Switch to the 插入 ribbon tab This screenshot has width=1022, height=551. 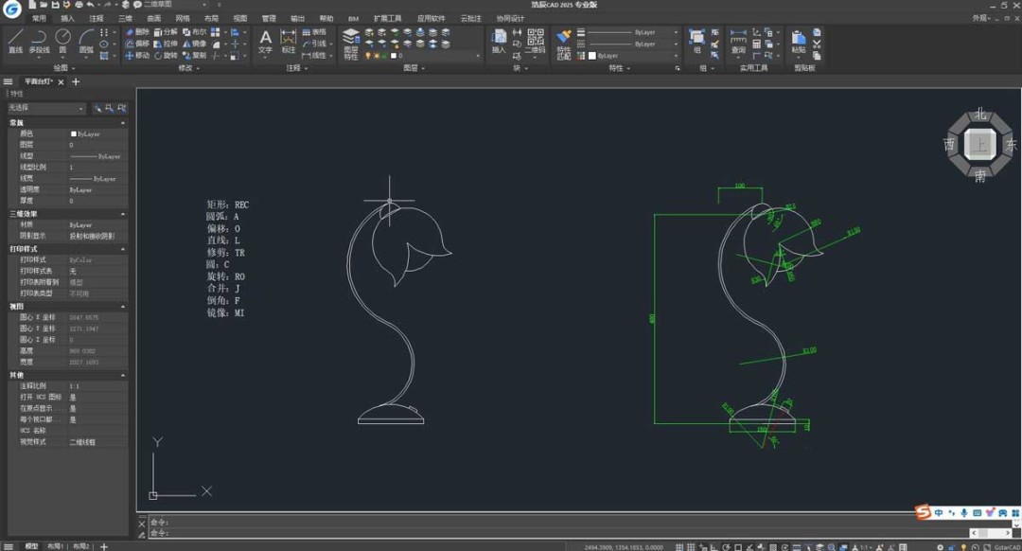(x=68, y=18)
